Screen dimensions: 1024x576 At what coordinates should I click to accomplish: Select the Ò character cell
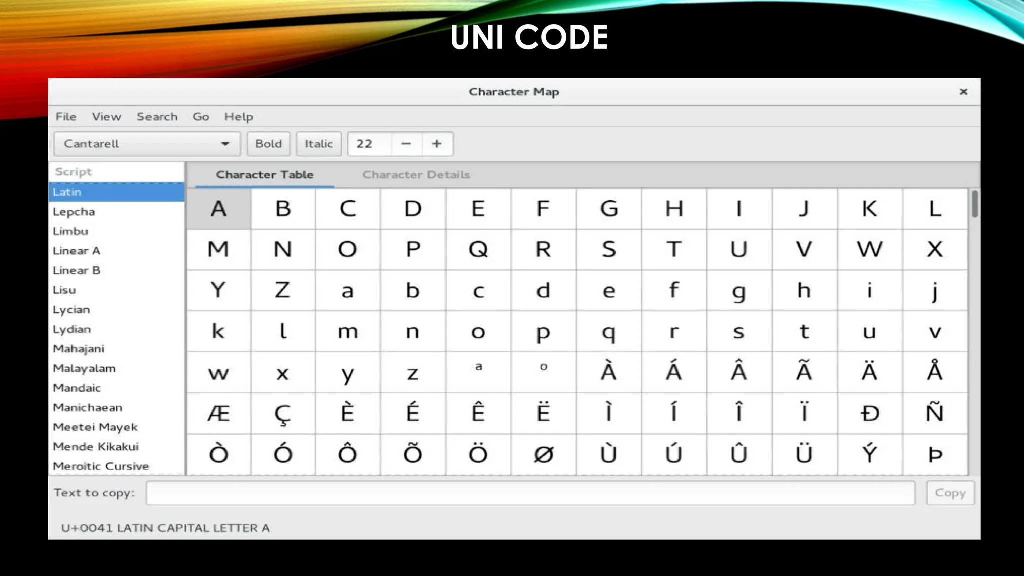point(219,454)
